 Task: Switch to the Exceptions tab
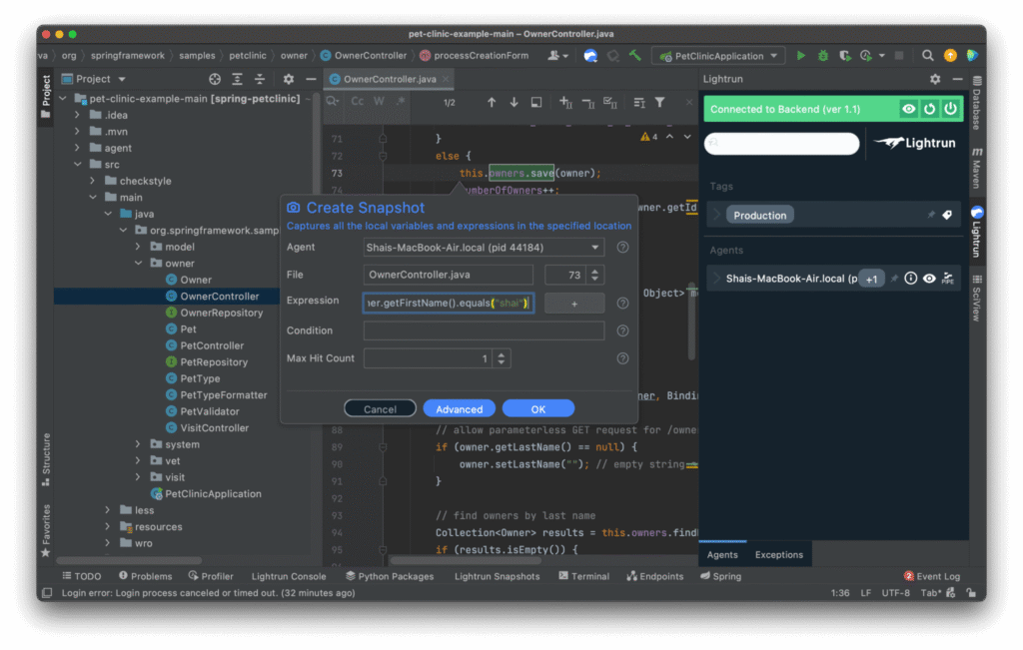tap(778, 553)
